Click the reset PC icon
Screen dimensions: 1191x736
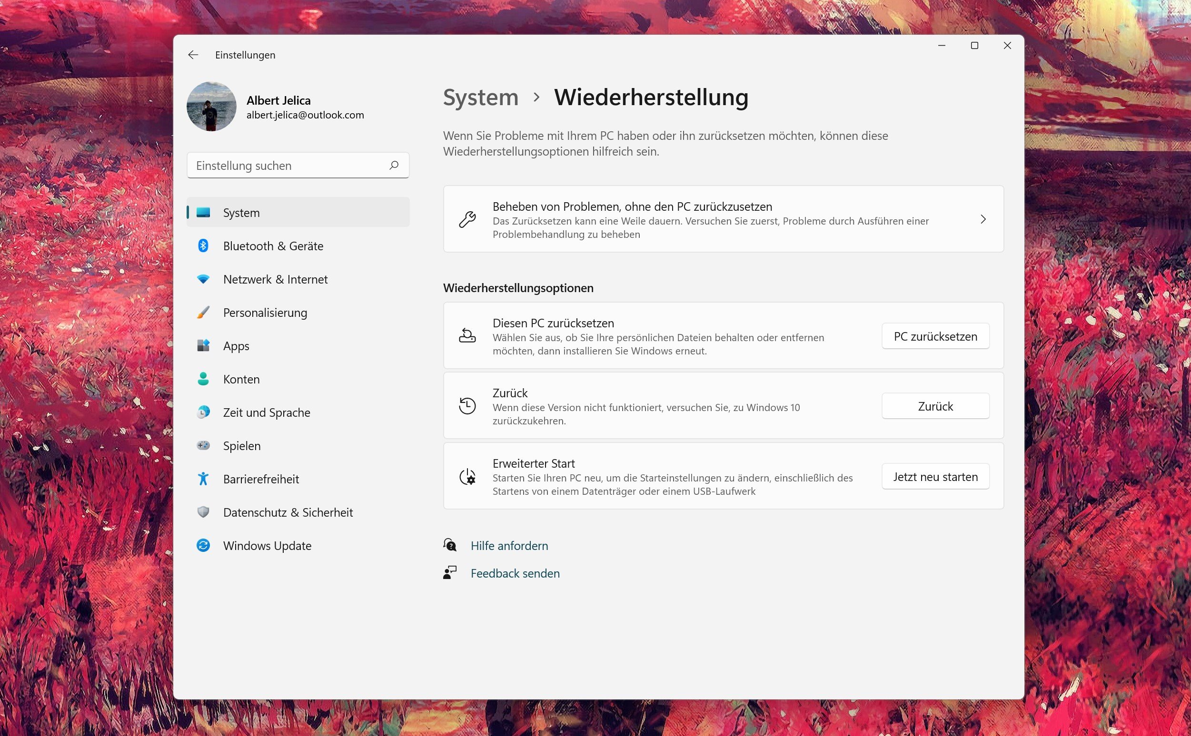[x=467, y=336]
